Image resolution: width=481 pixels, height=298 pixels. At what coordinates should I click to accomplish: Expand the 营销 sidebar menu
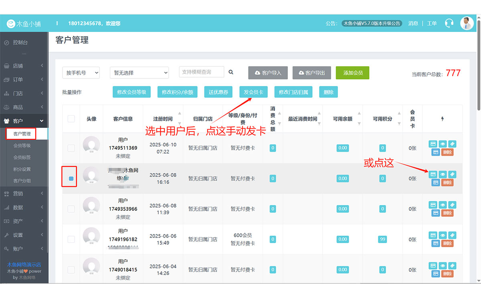24,194
